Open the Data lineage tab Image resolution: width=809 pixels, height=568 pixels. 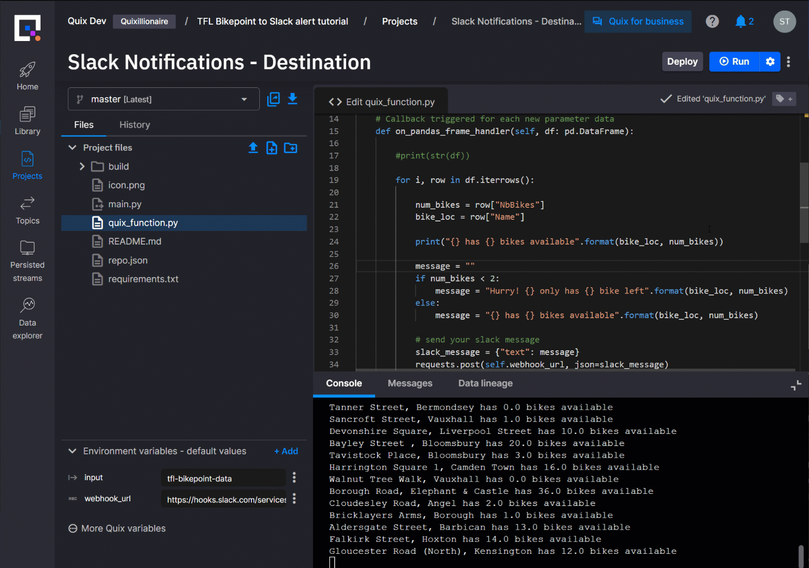point(485,383)
